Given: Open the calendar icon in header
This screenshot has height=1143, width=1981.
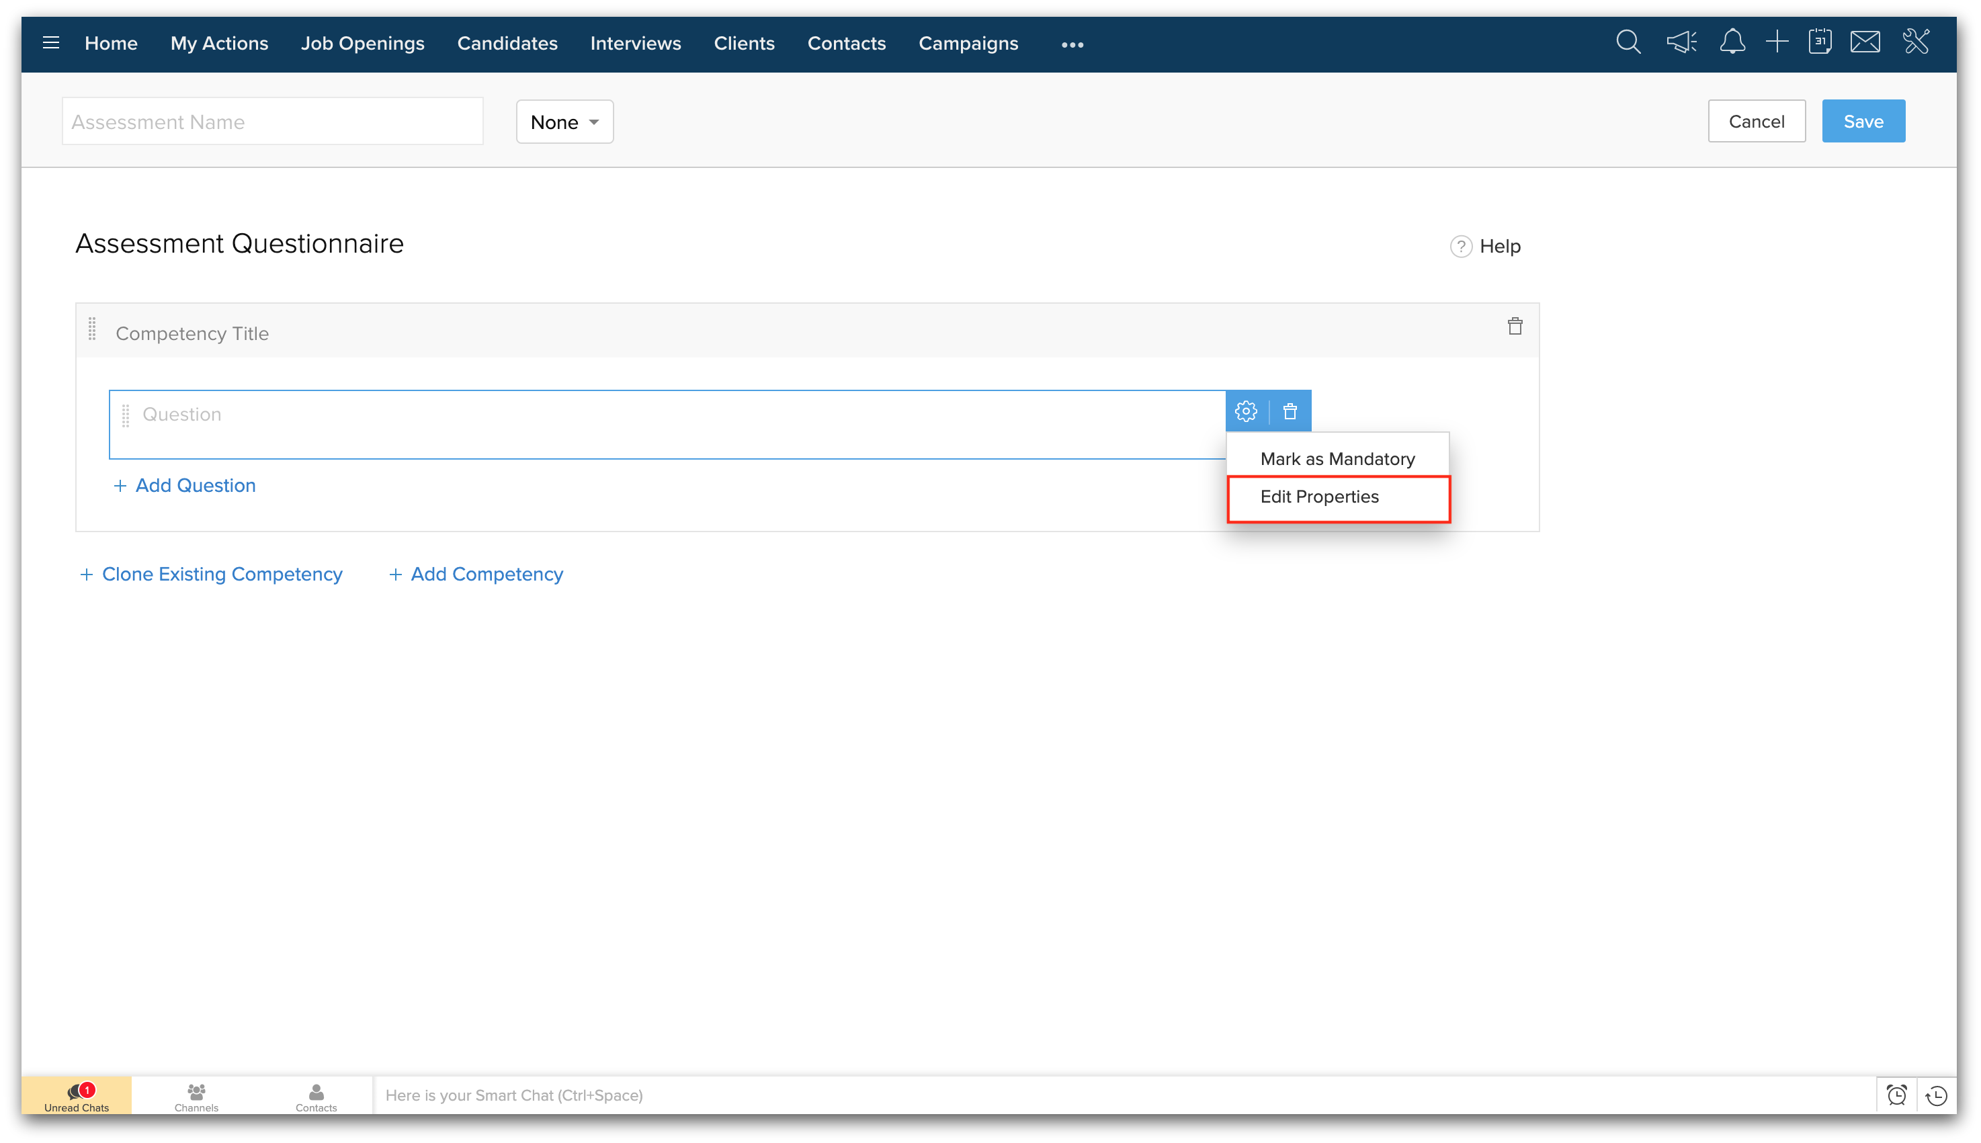Looking at the screenshot, I should [1820, 42].
